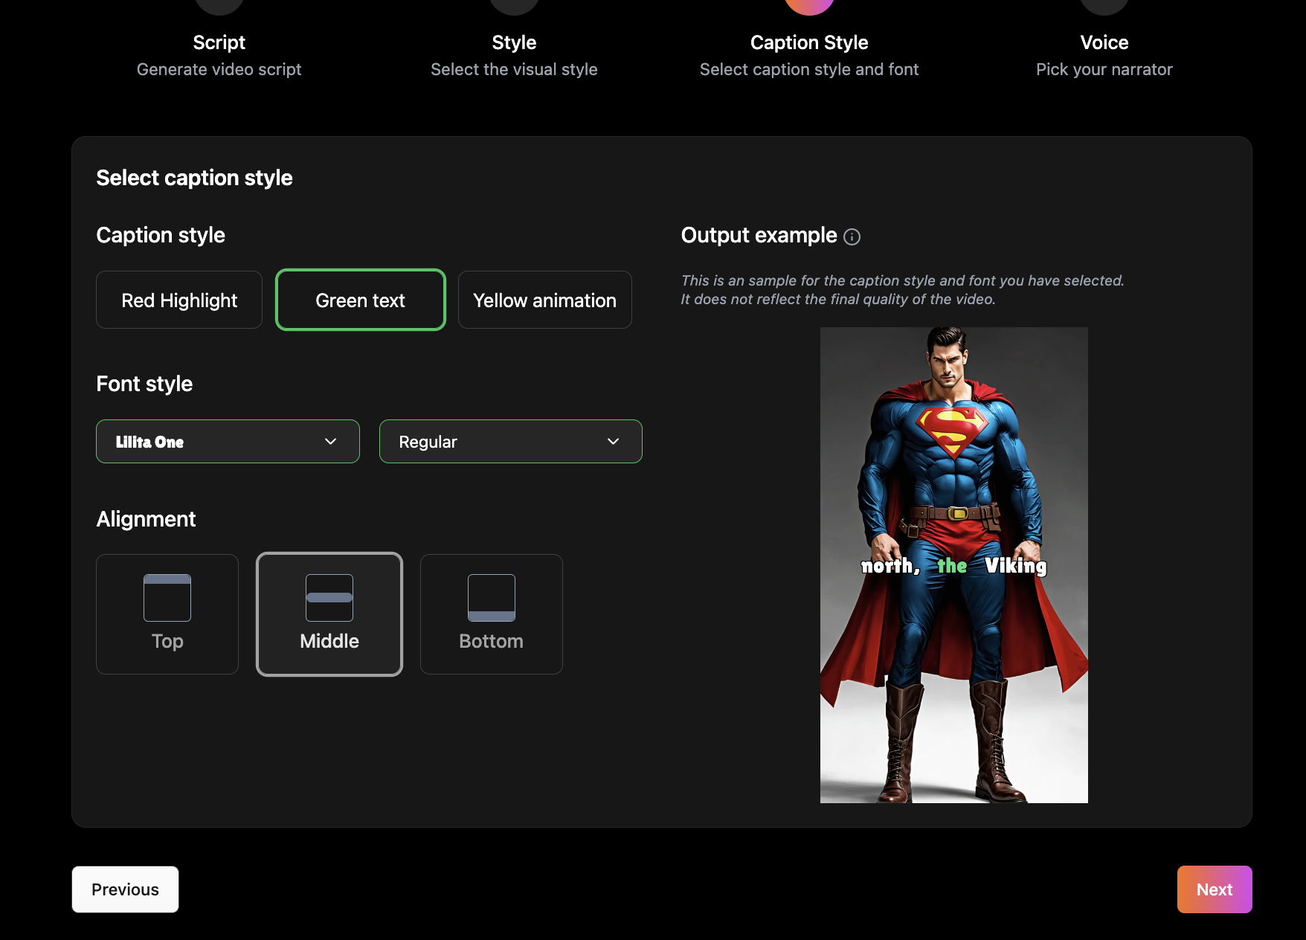Go to the Style step
1306x940 pixels.
(x=514, y=42)
